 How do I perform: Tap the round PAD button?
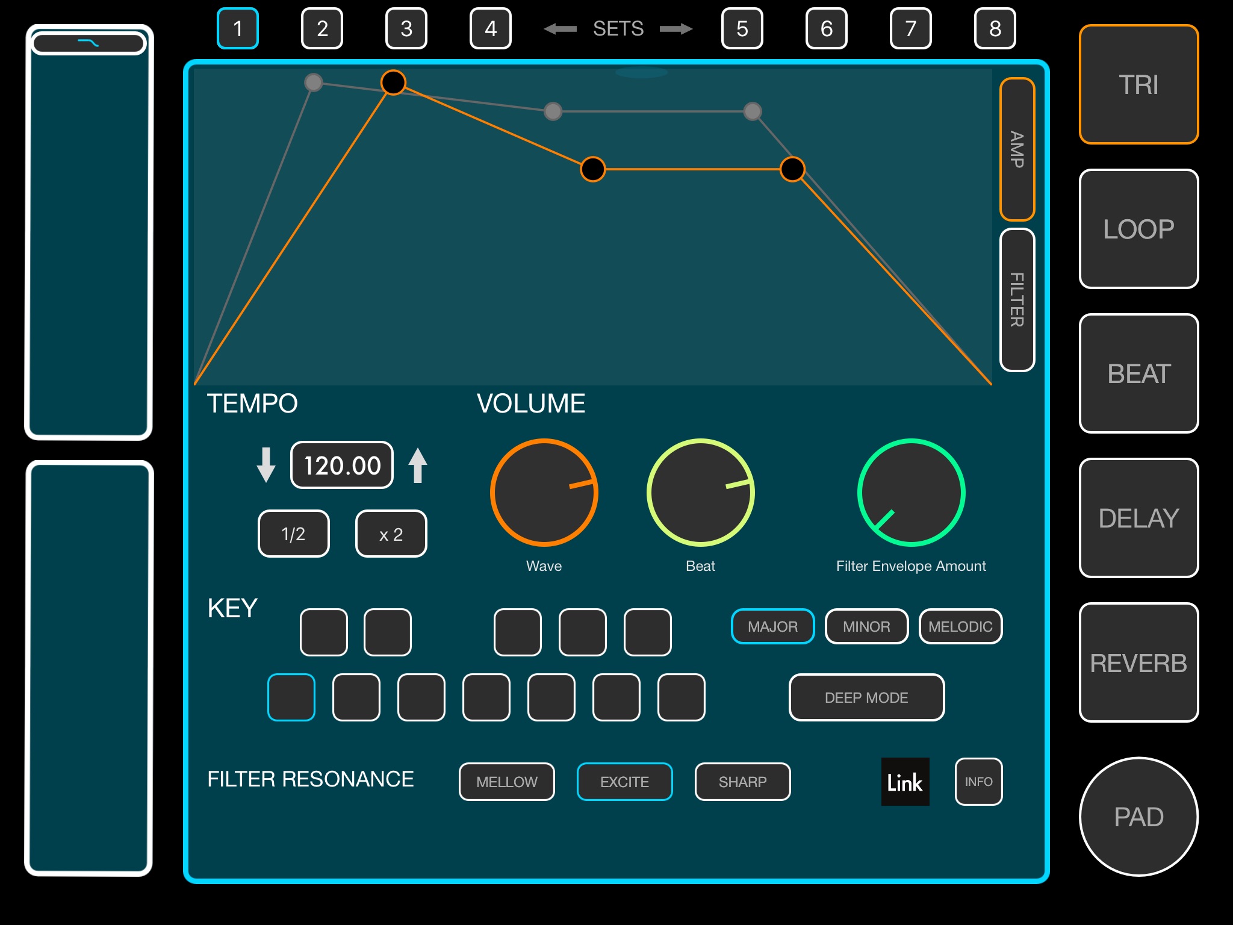1138,817
